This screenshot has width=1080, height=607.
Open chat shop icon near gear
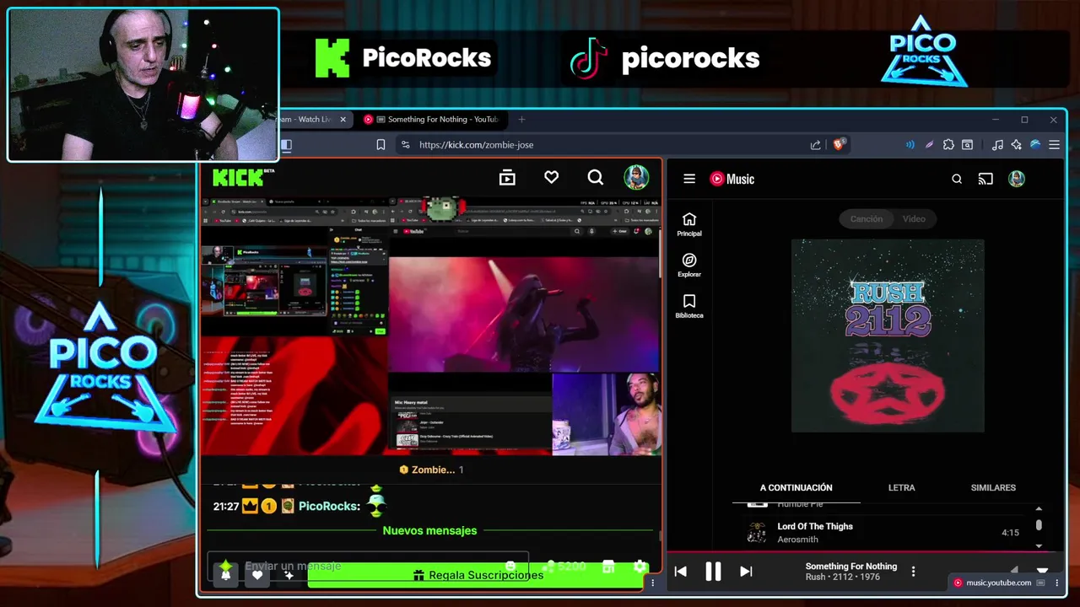[x=608, y=567]
